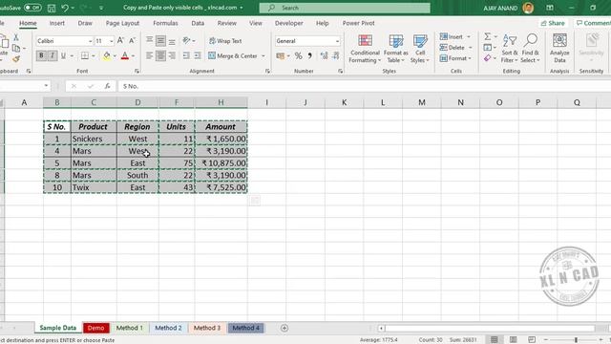611x344 pixels.
Task: Click the Borders icon
Action: click(85, 55)
